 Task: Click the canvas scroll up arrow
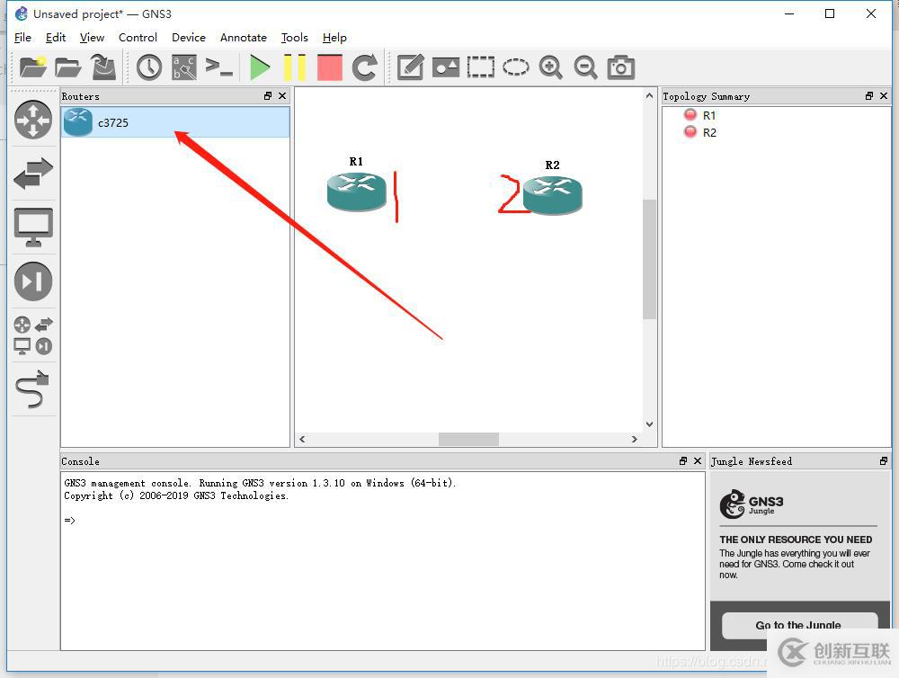coord(649,95)
